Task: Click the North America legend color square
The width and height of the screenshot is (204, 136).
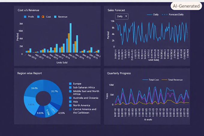Action: 70,105
